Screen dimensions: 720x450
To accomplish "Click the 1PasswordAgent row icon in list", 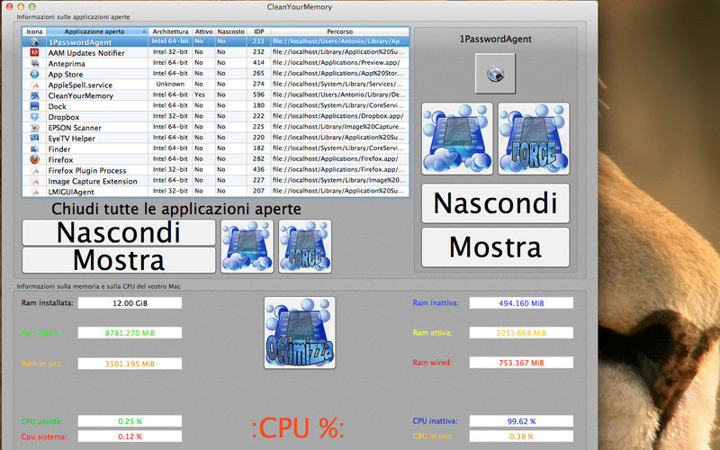I will tap(34, 41).
